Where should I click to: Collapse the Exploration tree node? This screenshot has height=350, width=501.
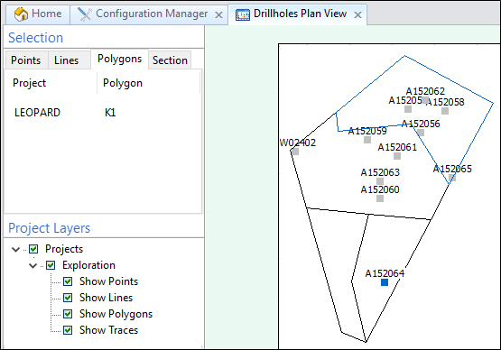click(32, 265)
